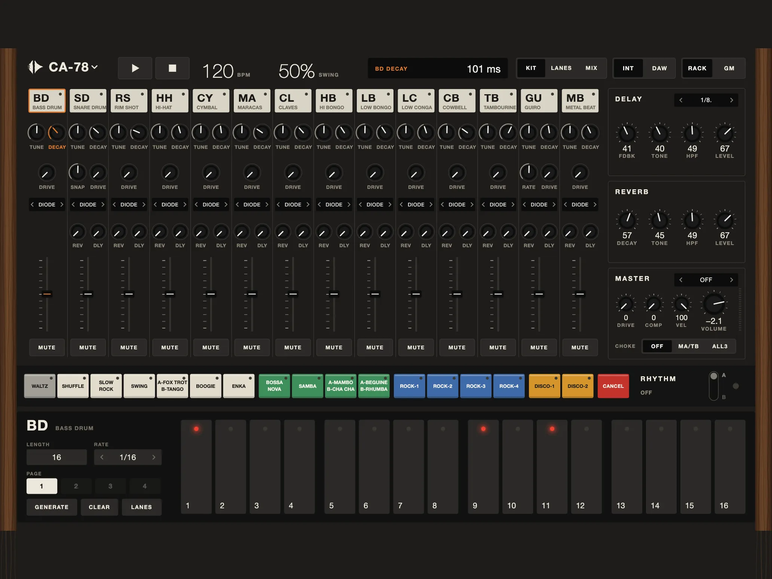Select the GM mapping tab

click(x=729, y=68)
